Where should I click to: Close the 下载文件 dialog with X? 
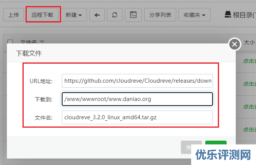235,44
